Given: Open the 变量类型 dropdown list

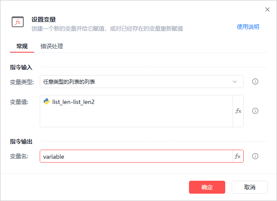Looking at the screenshot, I should [x=138, y=82].
